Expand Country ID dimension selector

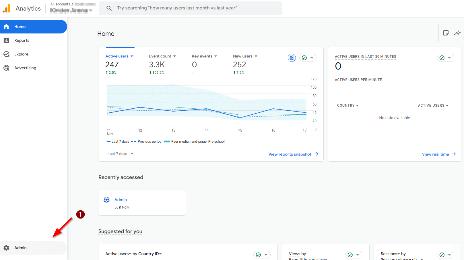(x=150, y=254)
